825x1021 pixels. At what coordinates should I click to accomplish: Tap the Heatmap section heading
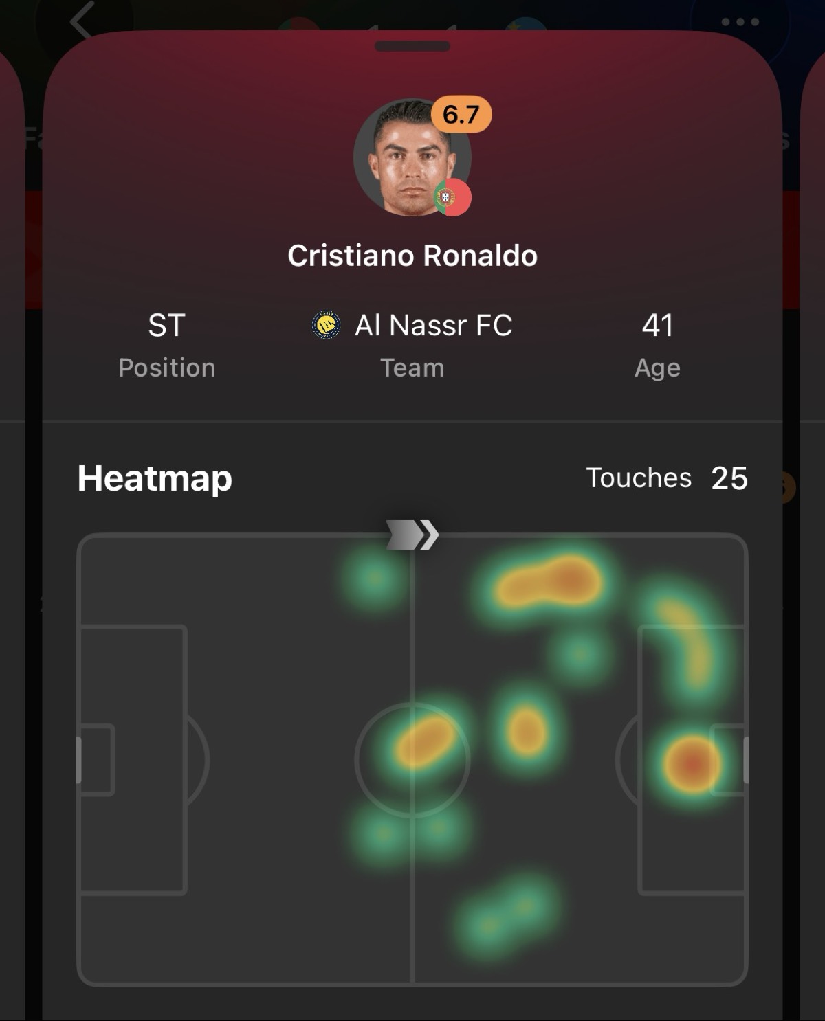(155, 478)
